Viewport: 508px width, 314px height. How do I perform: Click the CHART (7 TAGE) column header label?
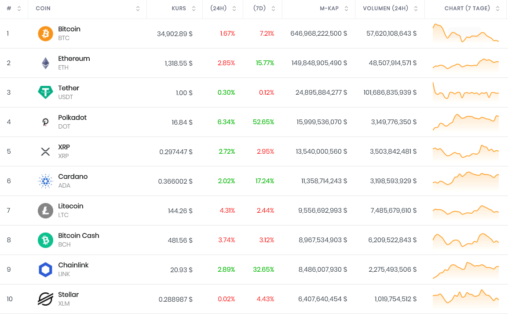pyautogui.click(x=467, y=8)
